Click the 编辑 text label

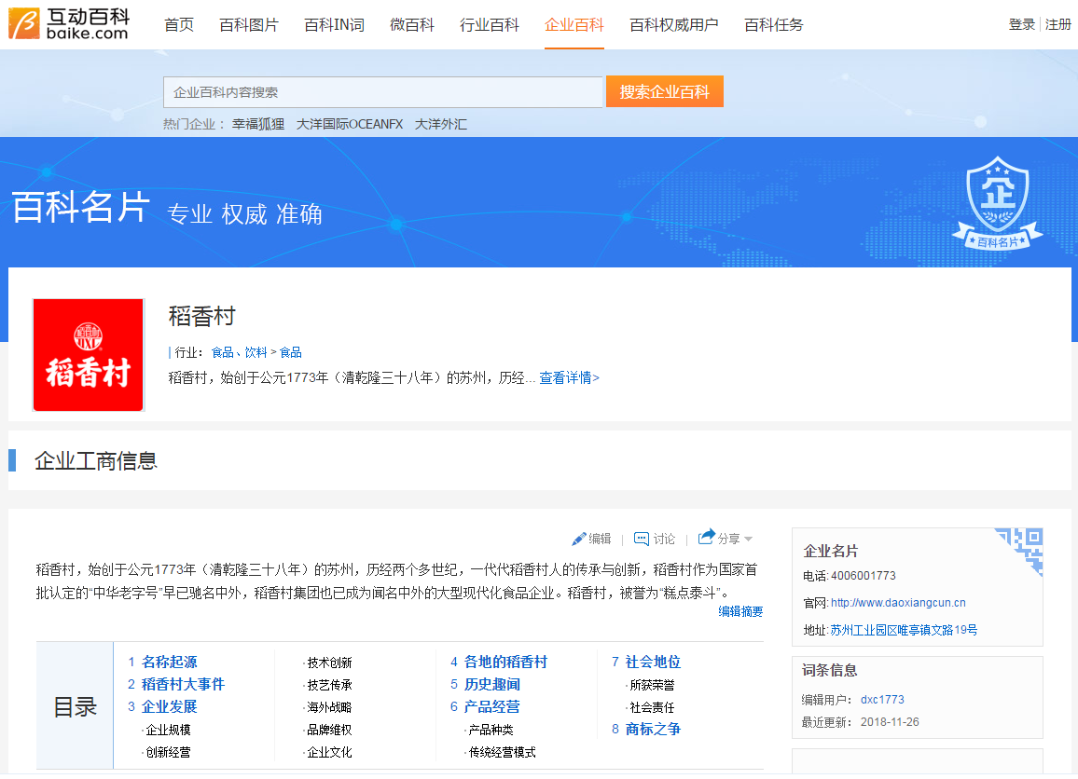tap(601, 540)
